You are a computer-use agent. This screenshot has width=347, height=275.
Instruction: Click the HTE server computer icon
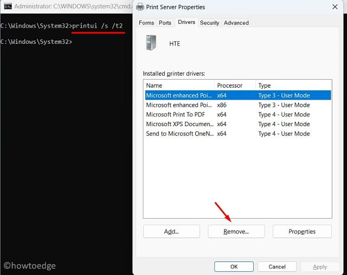click(x=150, y=43)
